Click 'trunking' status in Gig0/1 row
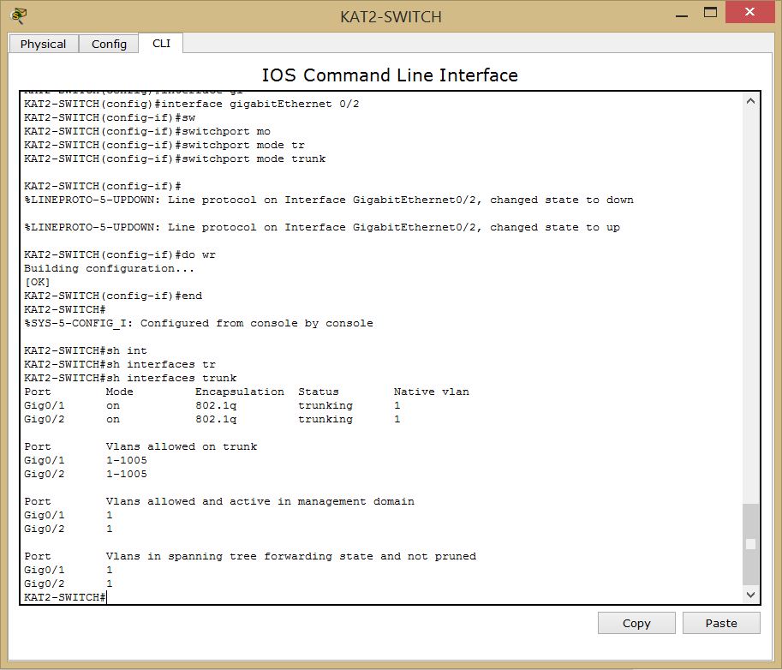The width and height of the screenshot is (782, 670). pyautogui.click(x=325, y=405)
